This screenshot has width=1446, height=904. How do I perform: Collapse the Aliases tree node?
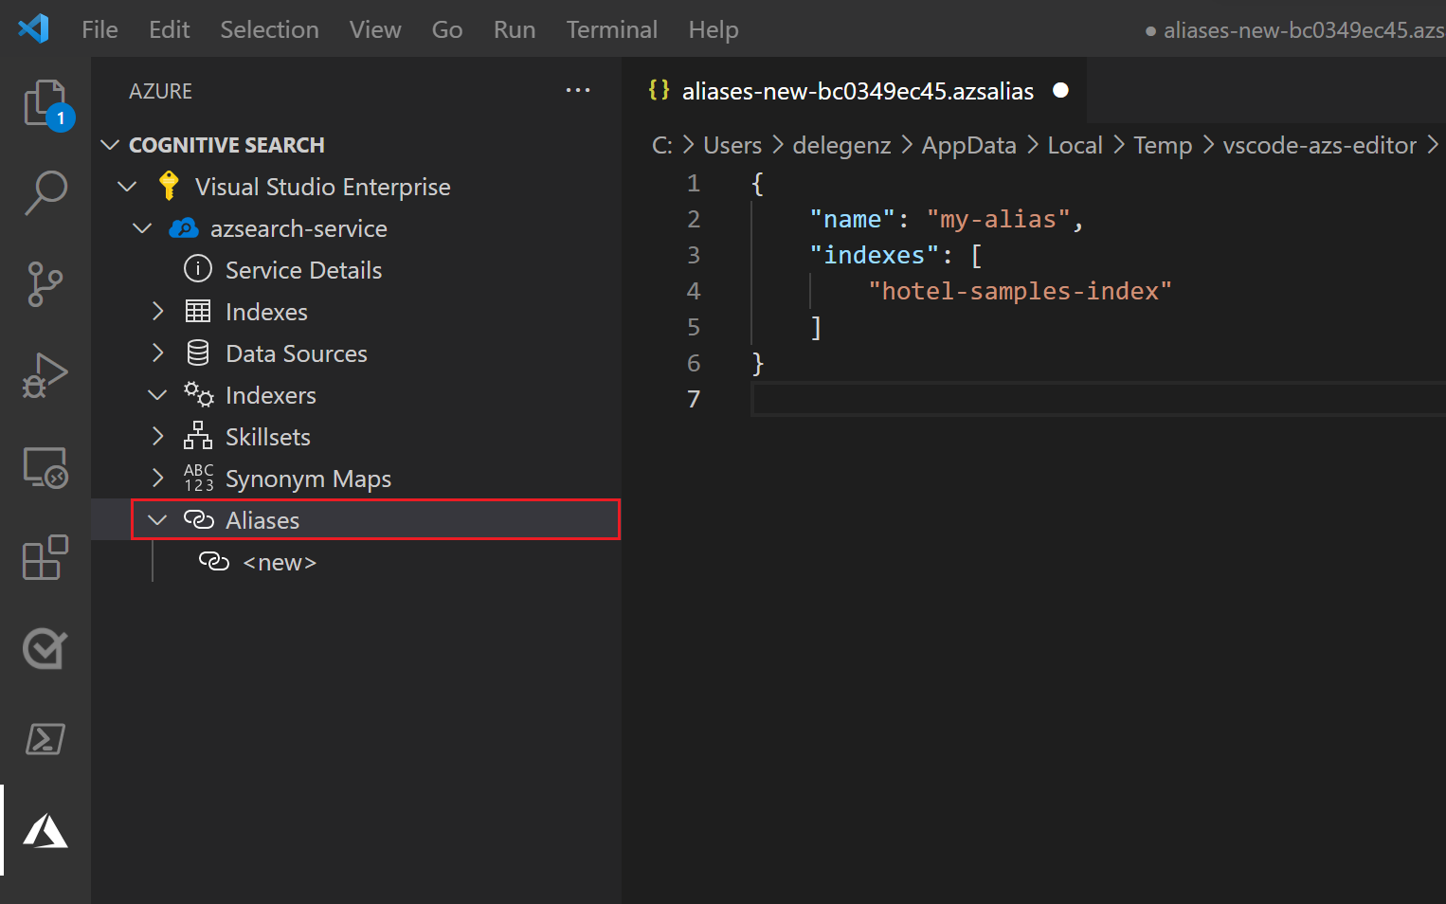157,519
